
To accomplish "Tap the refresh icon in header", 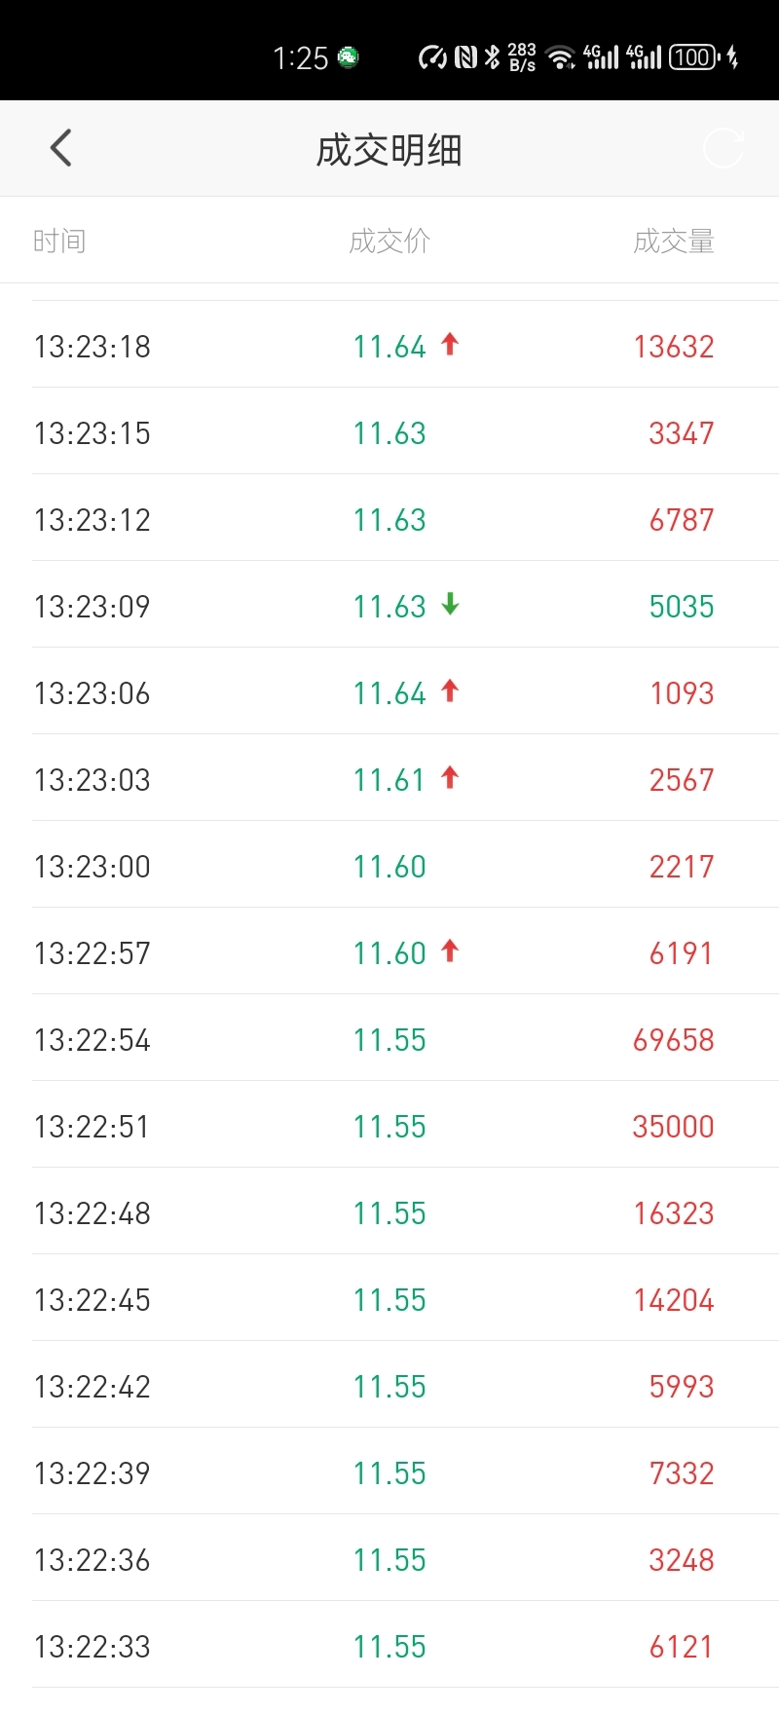I will click(x=723, y=148).
